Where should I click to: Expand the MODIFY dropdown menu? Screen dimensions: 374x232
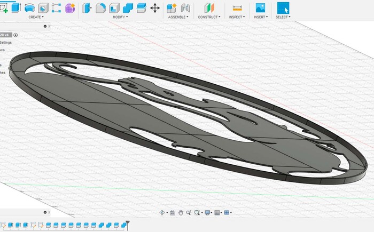coord(121,17)
